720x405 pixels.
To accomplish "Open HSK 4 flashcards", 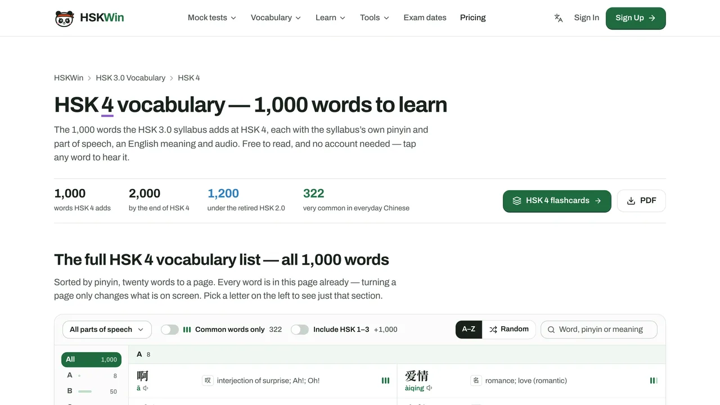I will click(x=557, y=201).
